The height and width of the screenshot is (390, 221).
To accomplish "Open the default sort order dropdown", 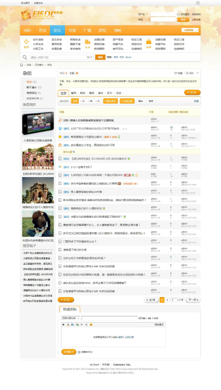I will [110, 101].
